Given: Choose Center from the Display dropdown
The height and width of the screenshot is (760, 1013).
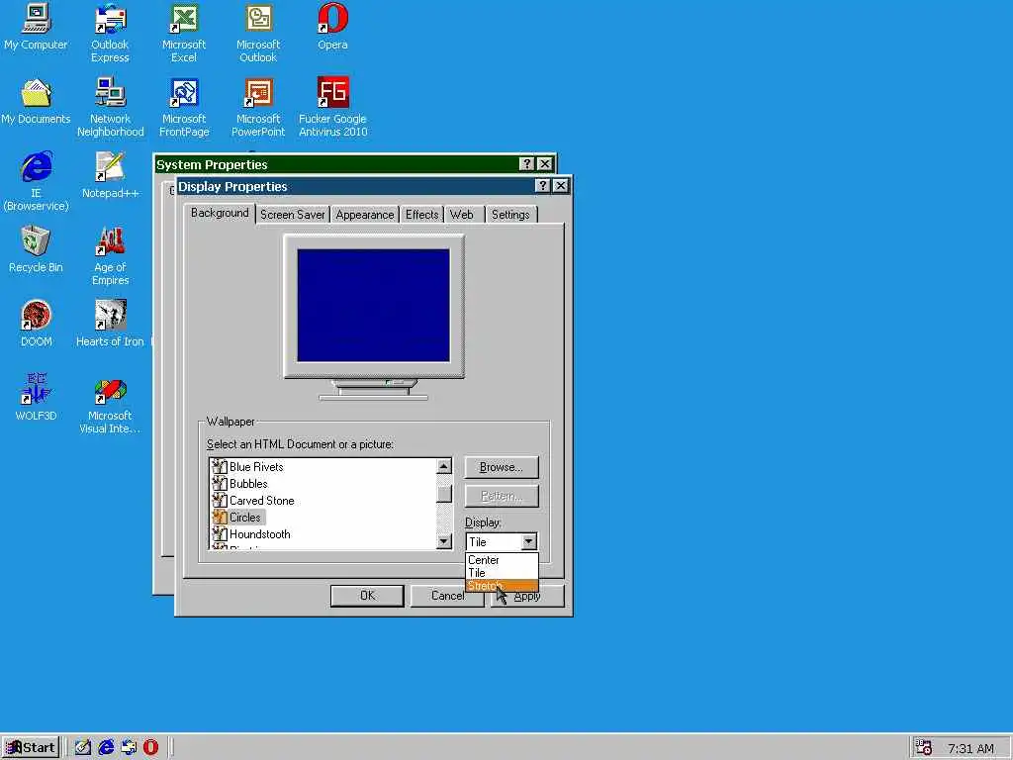Looking at the screenshot, I should pos(502,560).
